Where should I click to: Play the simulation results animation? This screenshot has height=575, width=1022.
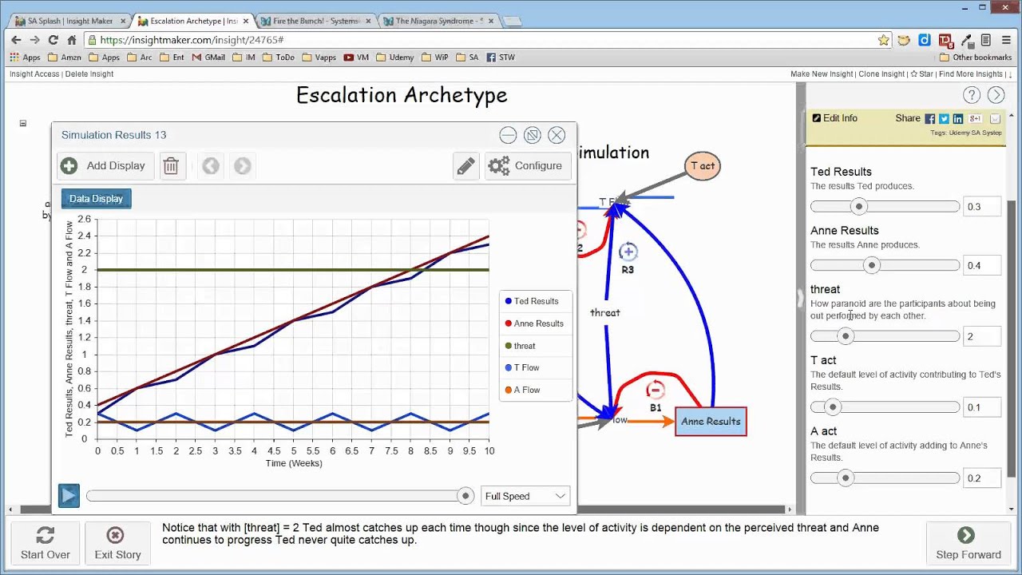click(69, 496)
